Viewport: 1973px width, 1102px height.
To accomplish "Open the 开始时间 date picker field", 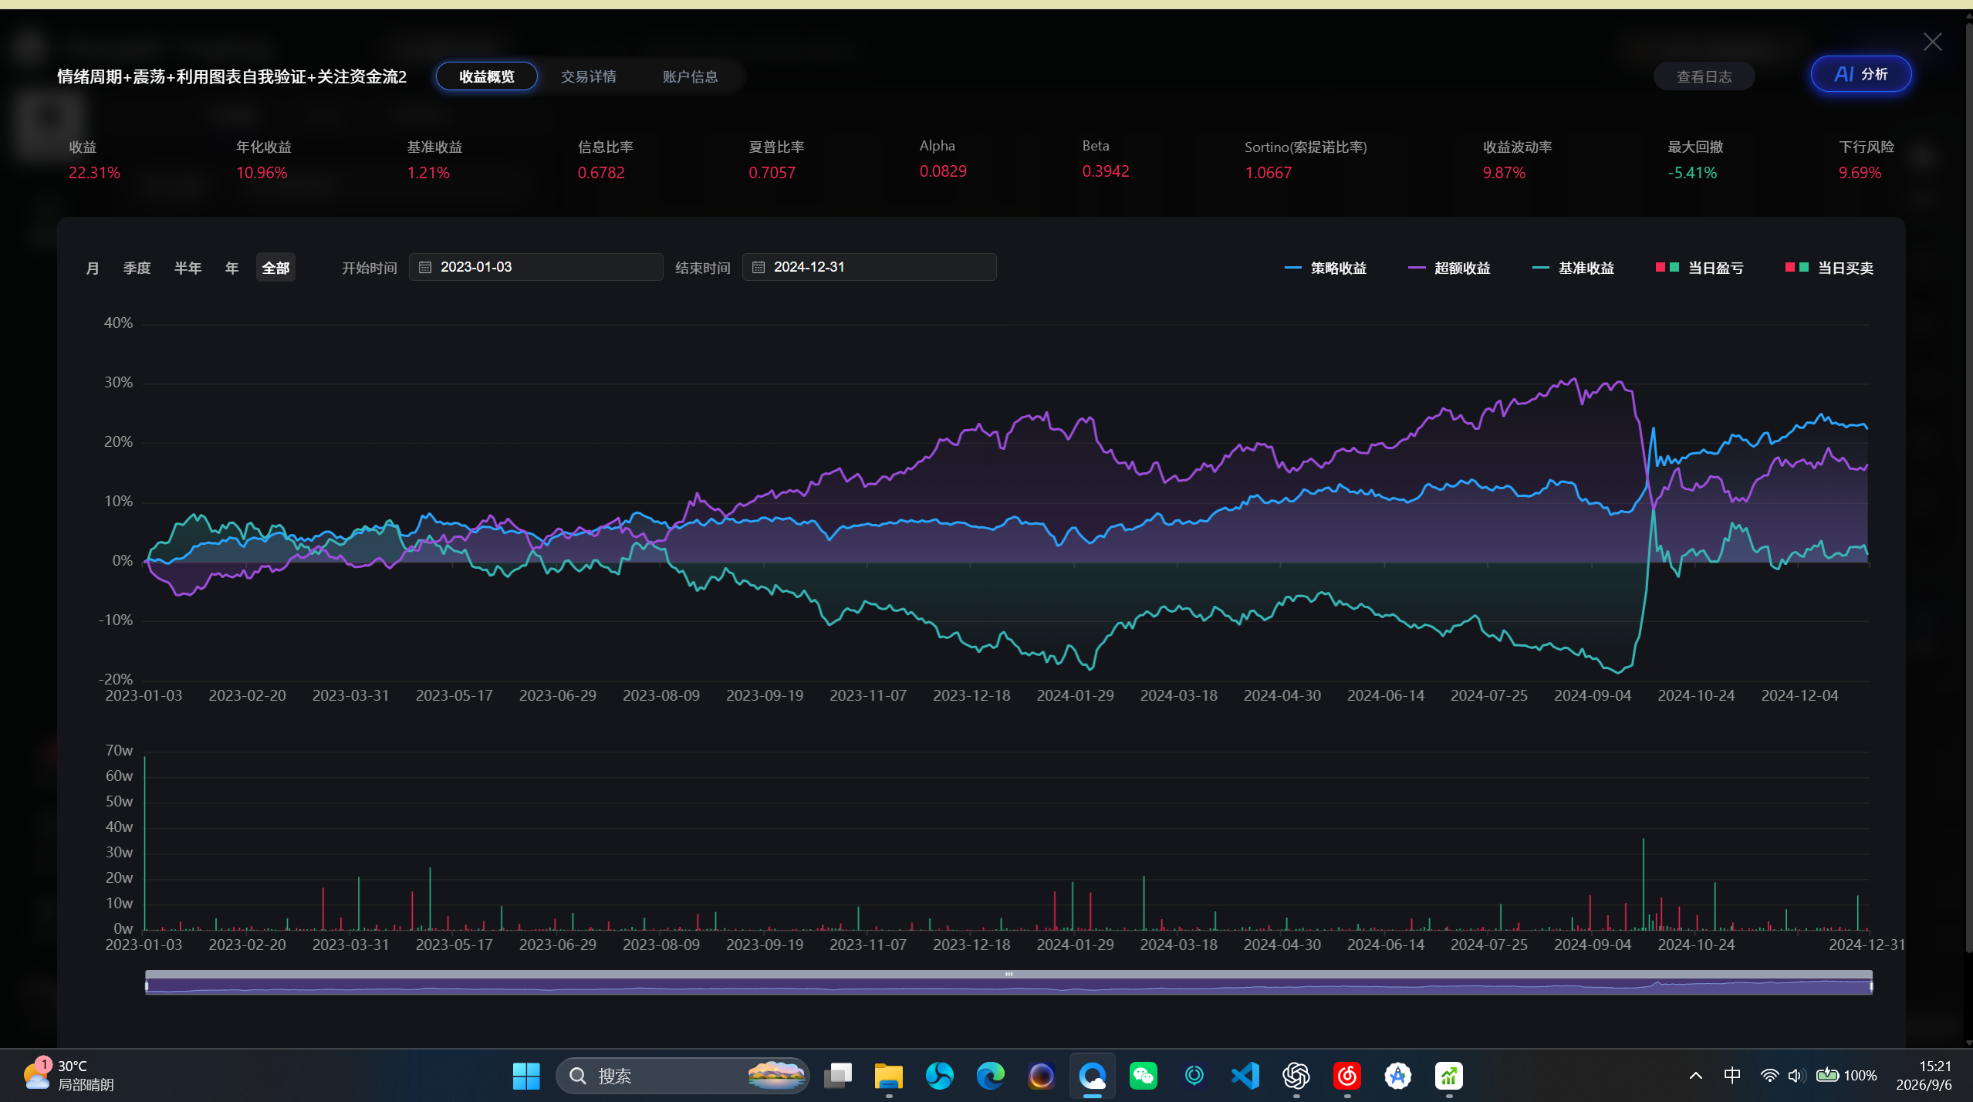I will coord(535,267).
